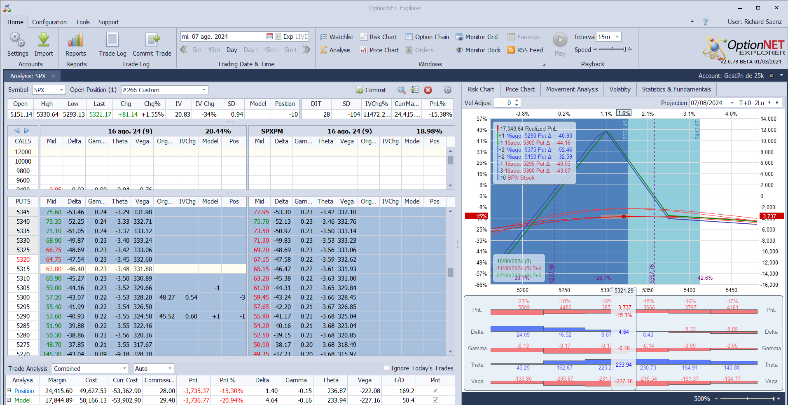The width and height of the screenshot is (788, 405).
Task: Toggle the Plot checkbox for the Position row
Action: click(x=435, y=391)
